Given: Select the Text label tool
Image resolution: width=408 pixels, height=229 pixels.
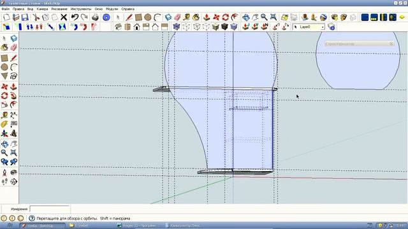Looking at the screenshot, I should click(14, 124).
